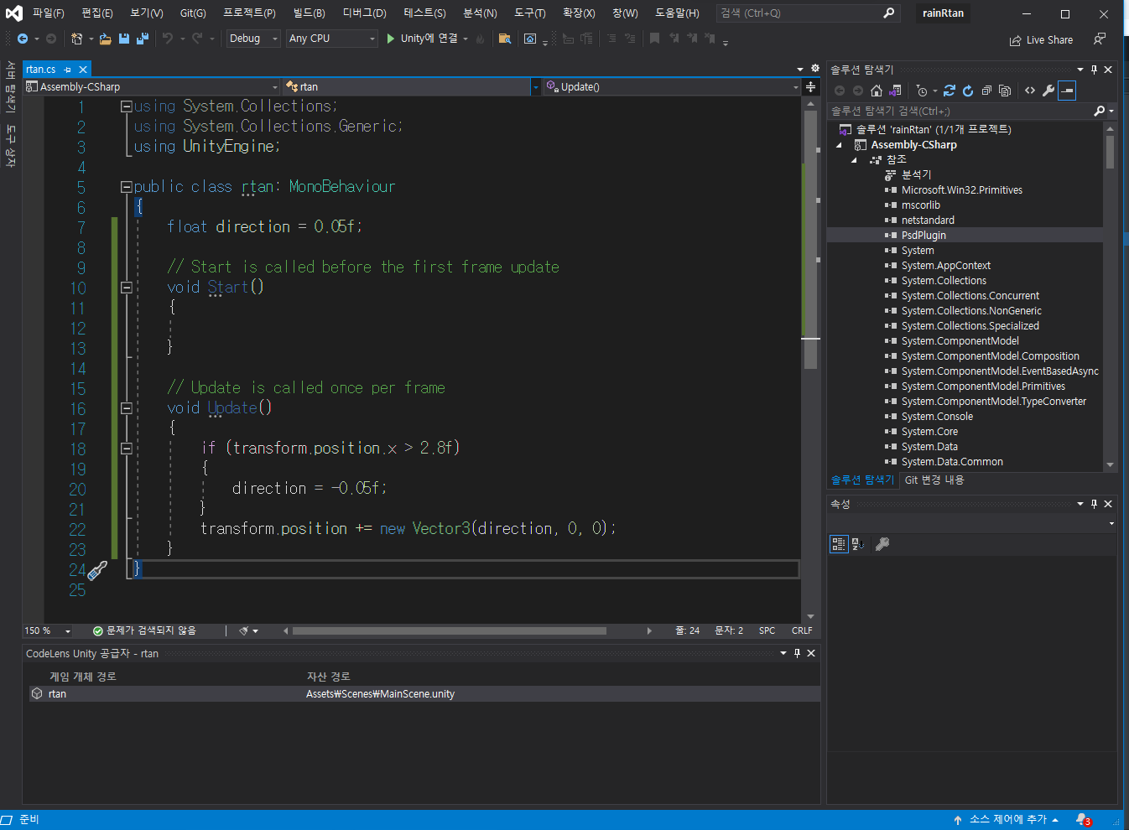Click the property pages wrench icon in 속성 panel
Viewport: 1129px width, 830px height.
[882, 544]
